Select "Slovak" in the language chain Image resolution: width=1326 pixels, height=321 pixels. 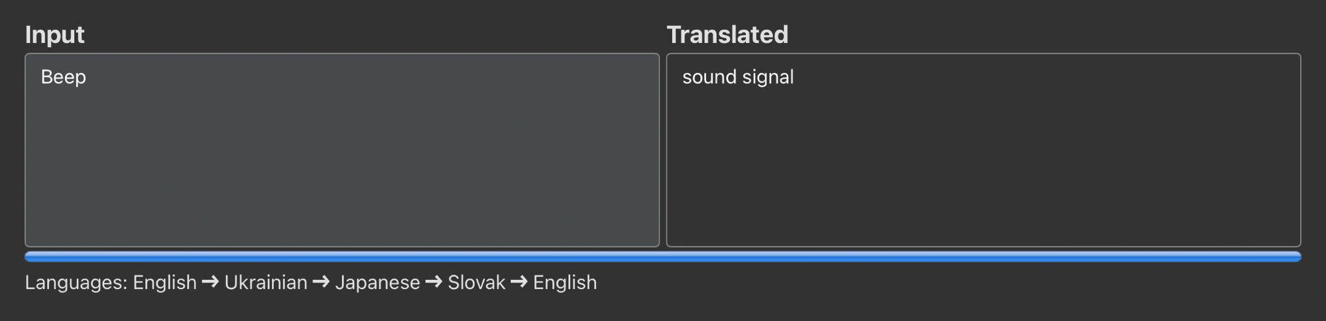476,283
